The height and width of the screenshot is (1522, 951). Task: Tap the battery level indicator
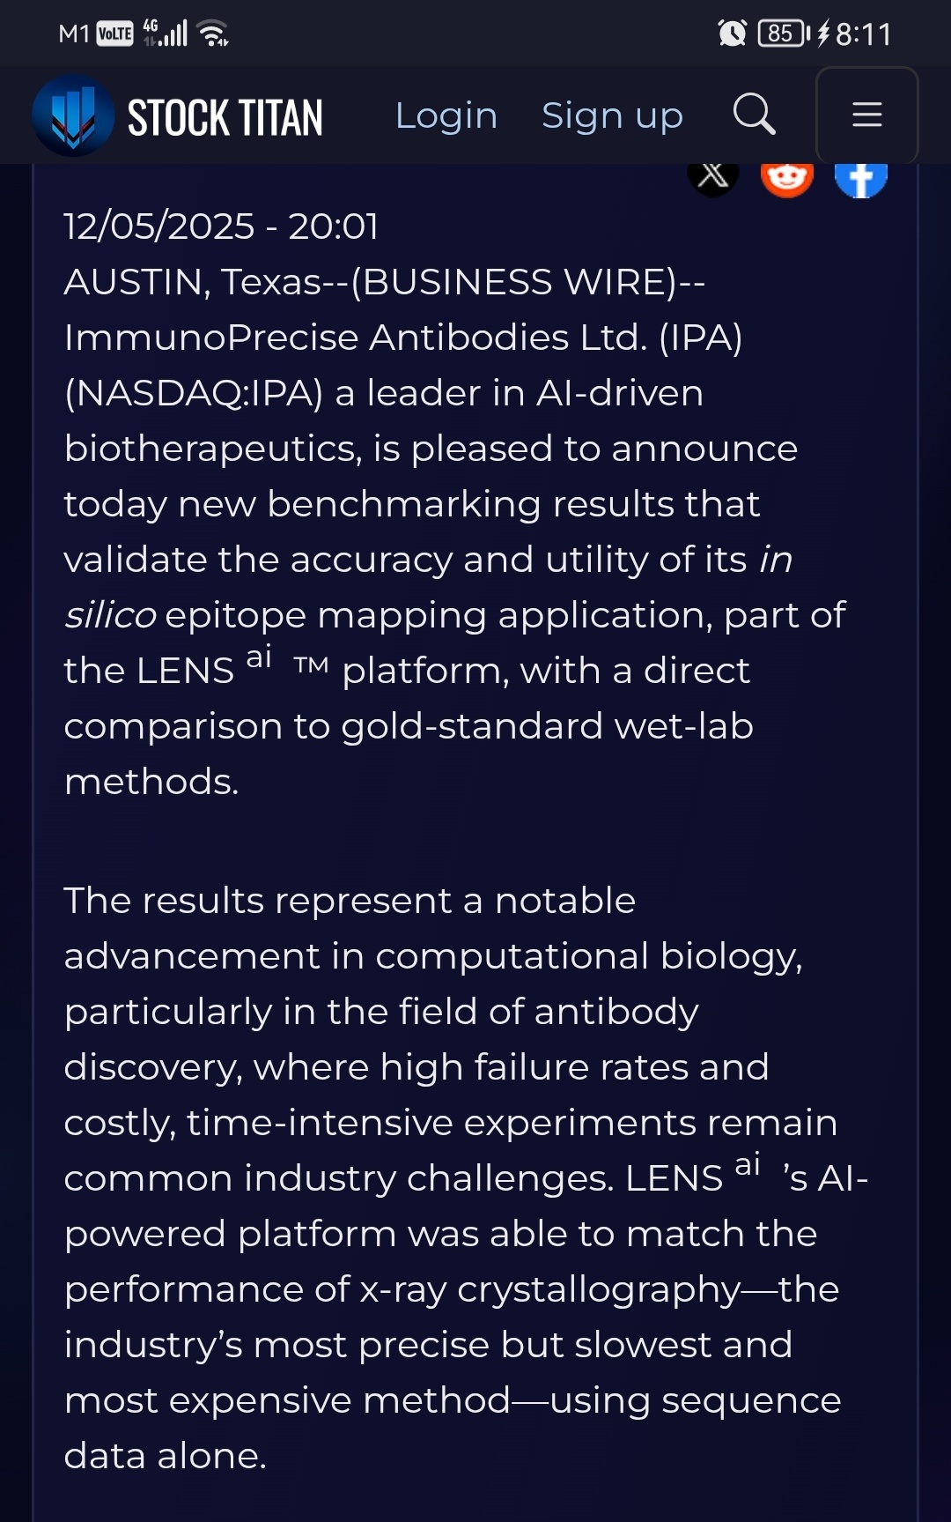click(x=784, y=33)
